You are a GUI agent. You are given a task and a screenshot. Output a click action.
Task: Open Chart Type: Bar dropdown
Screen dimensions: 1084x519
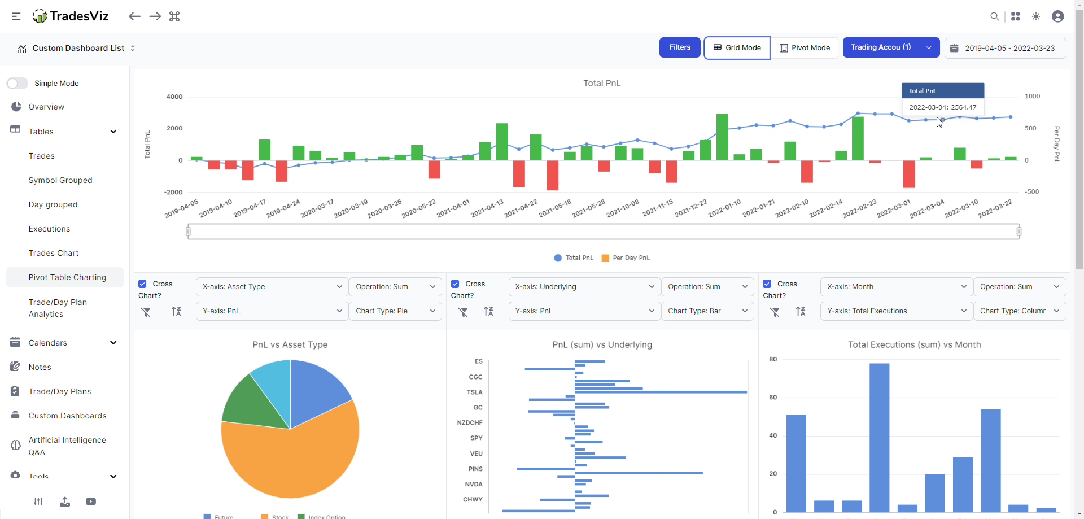(x=707, y=311)
